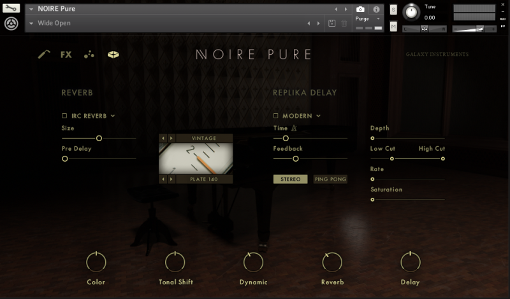510x299 pixels.
Task: Mute the instrument with M button
Action: click(393, 26)
